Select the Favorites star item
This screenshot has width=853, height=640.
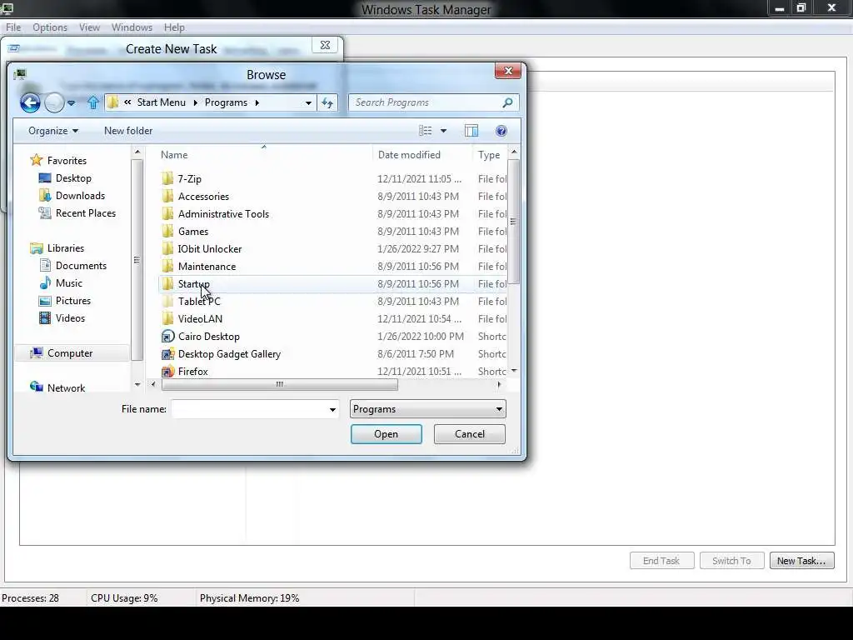click(59, 160)
